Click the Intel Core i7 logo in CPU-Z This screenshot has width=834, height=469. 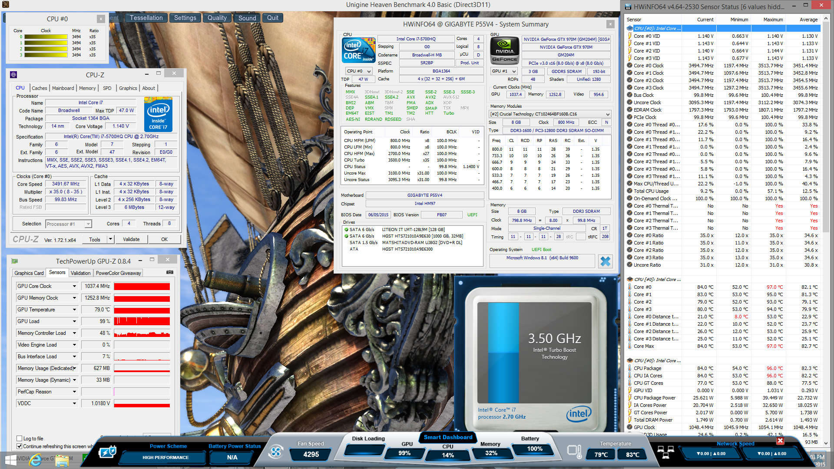pyautogui.click(x=158, y=115)
